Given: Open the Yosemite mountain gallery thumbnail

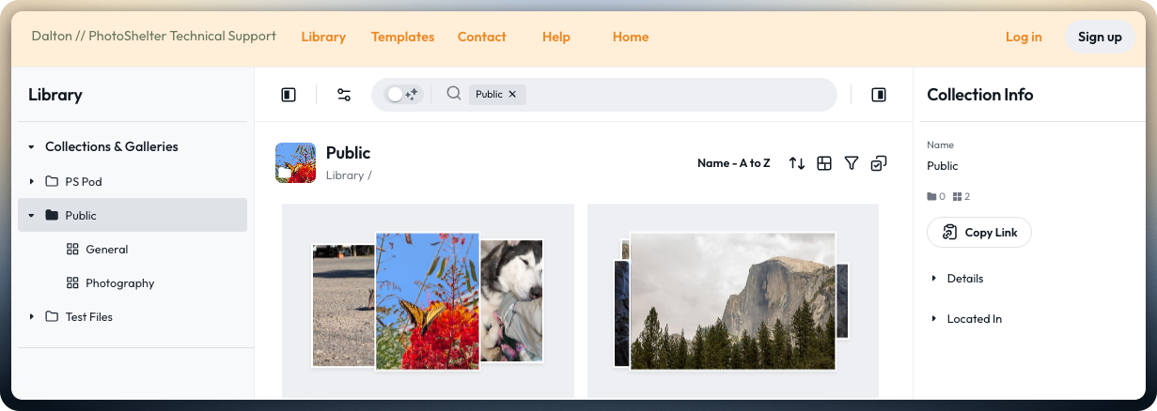Looking at the screenshot, I should [x=732, y=300].
